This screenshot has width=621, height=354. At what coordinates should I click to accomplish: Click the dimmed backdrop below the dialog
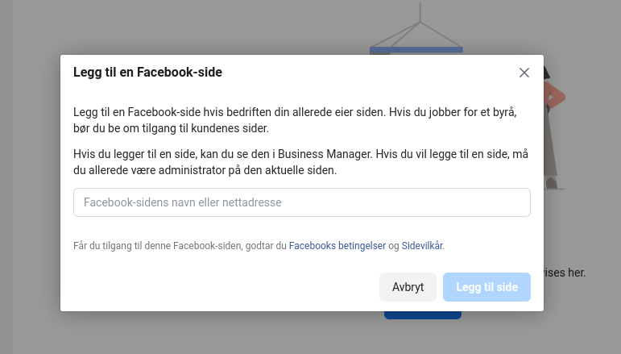pos(238,333)
